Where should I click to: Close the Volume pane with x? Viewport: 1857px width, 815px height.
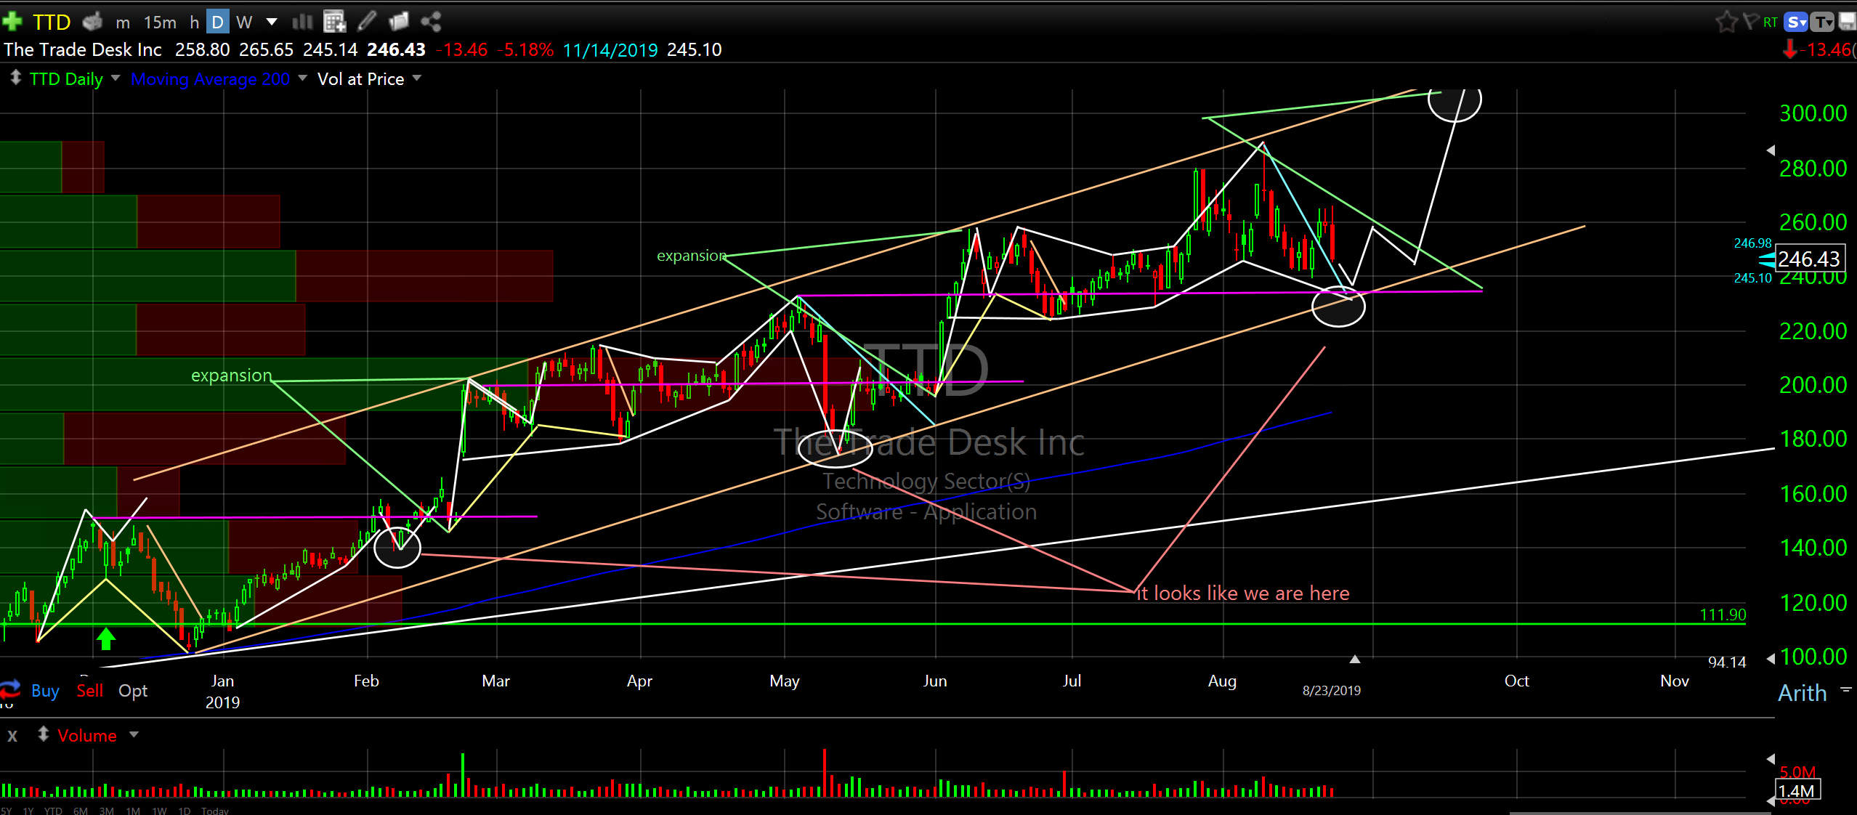pyautogui.click(x=12, y=736)
